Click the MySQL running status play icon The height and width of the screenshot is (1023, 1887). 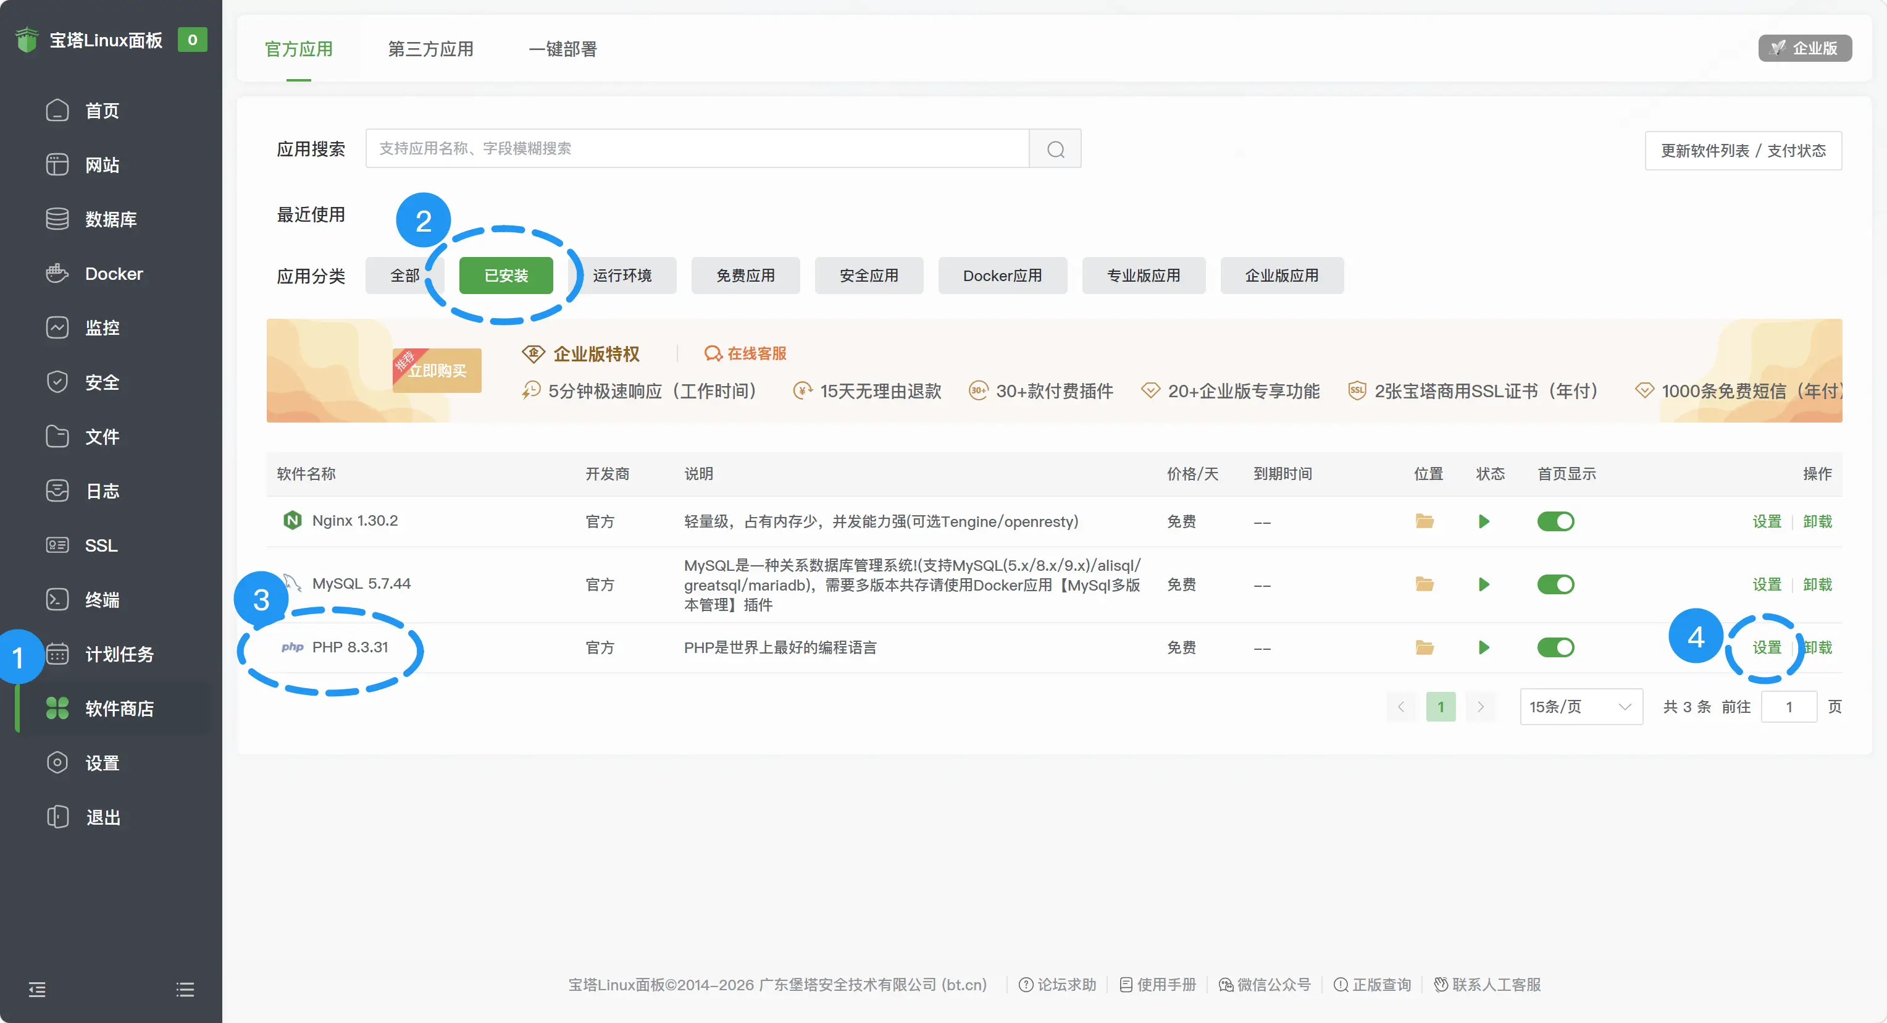click(x=1484, y=584)
